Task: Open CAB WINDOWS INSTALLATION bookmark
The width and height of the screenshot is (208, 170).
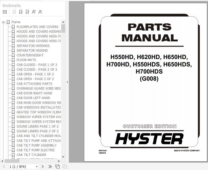Action: coord(39,108)
